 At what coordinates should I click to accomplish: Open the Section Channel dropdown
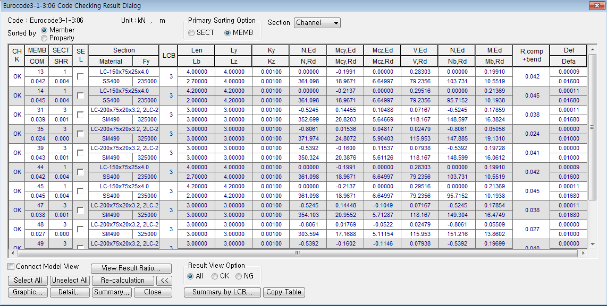317,23
